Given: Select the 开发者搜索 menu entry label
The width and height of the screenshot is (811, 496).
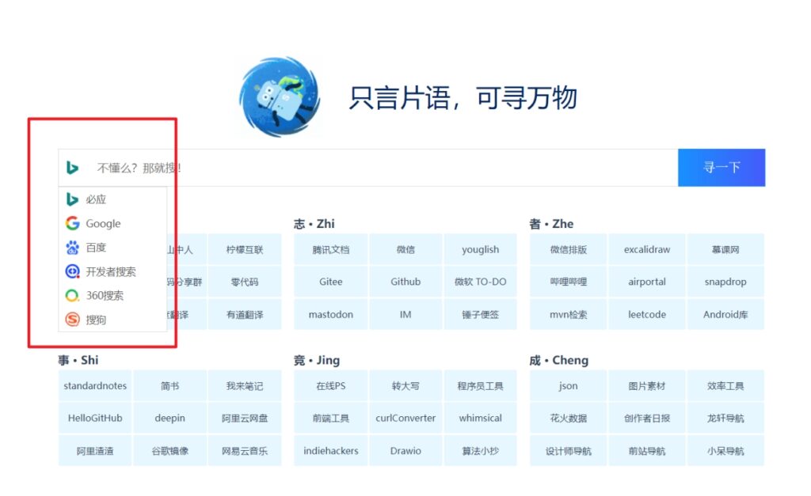Looking at the screenshot, I should (x=111, y=272).
